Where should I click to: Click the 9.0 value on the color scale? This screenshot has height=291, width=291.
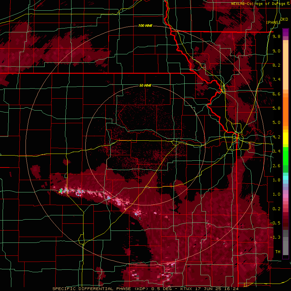276,51
